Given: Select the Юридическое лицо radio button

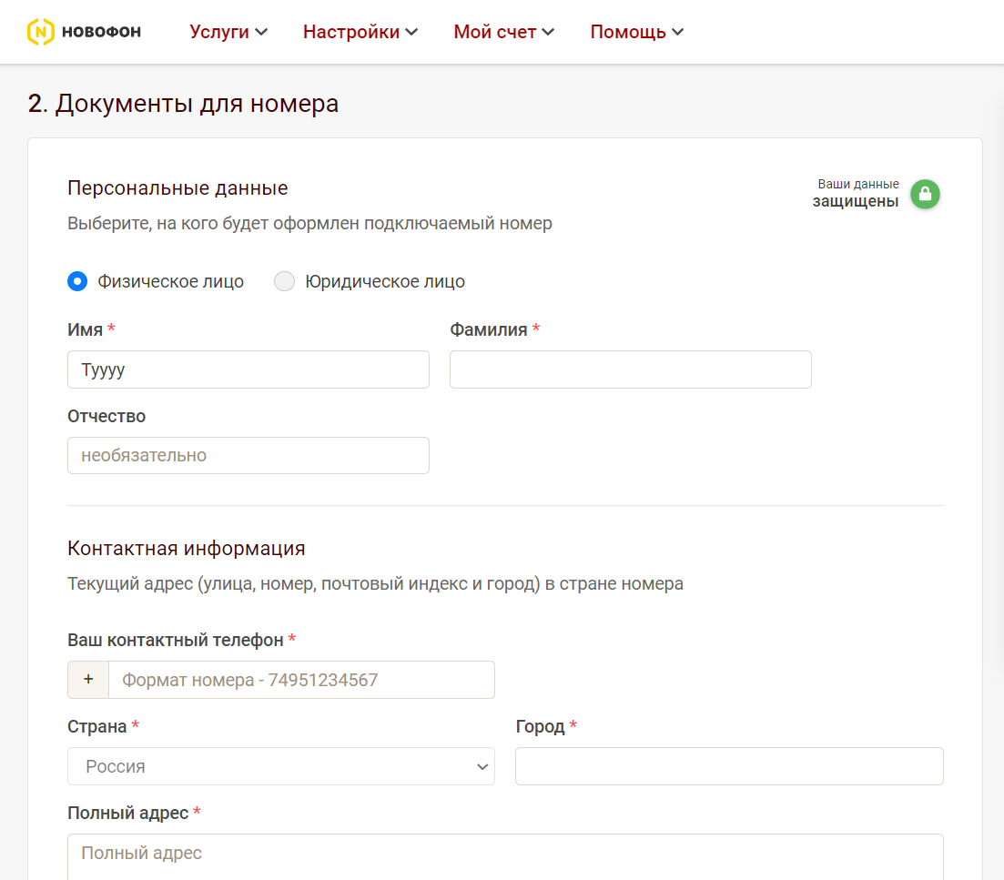Looking at the screenshot, I should click(x=285, y=281).
